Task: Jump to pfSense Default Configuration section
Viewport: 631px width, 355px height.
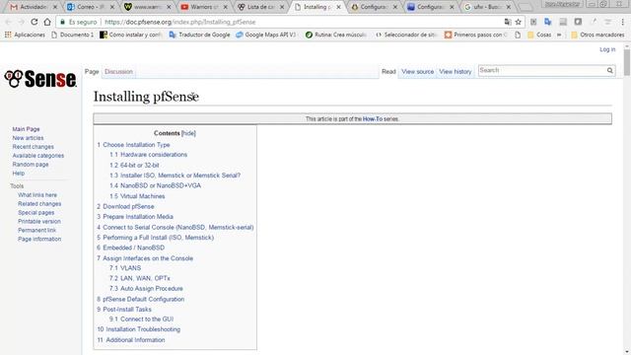Action: 140,300
